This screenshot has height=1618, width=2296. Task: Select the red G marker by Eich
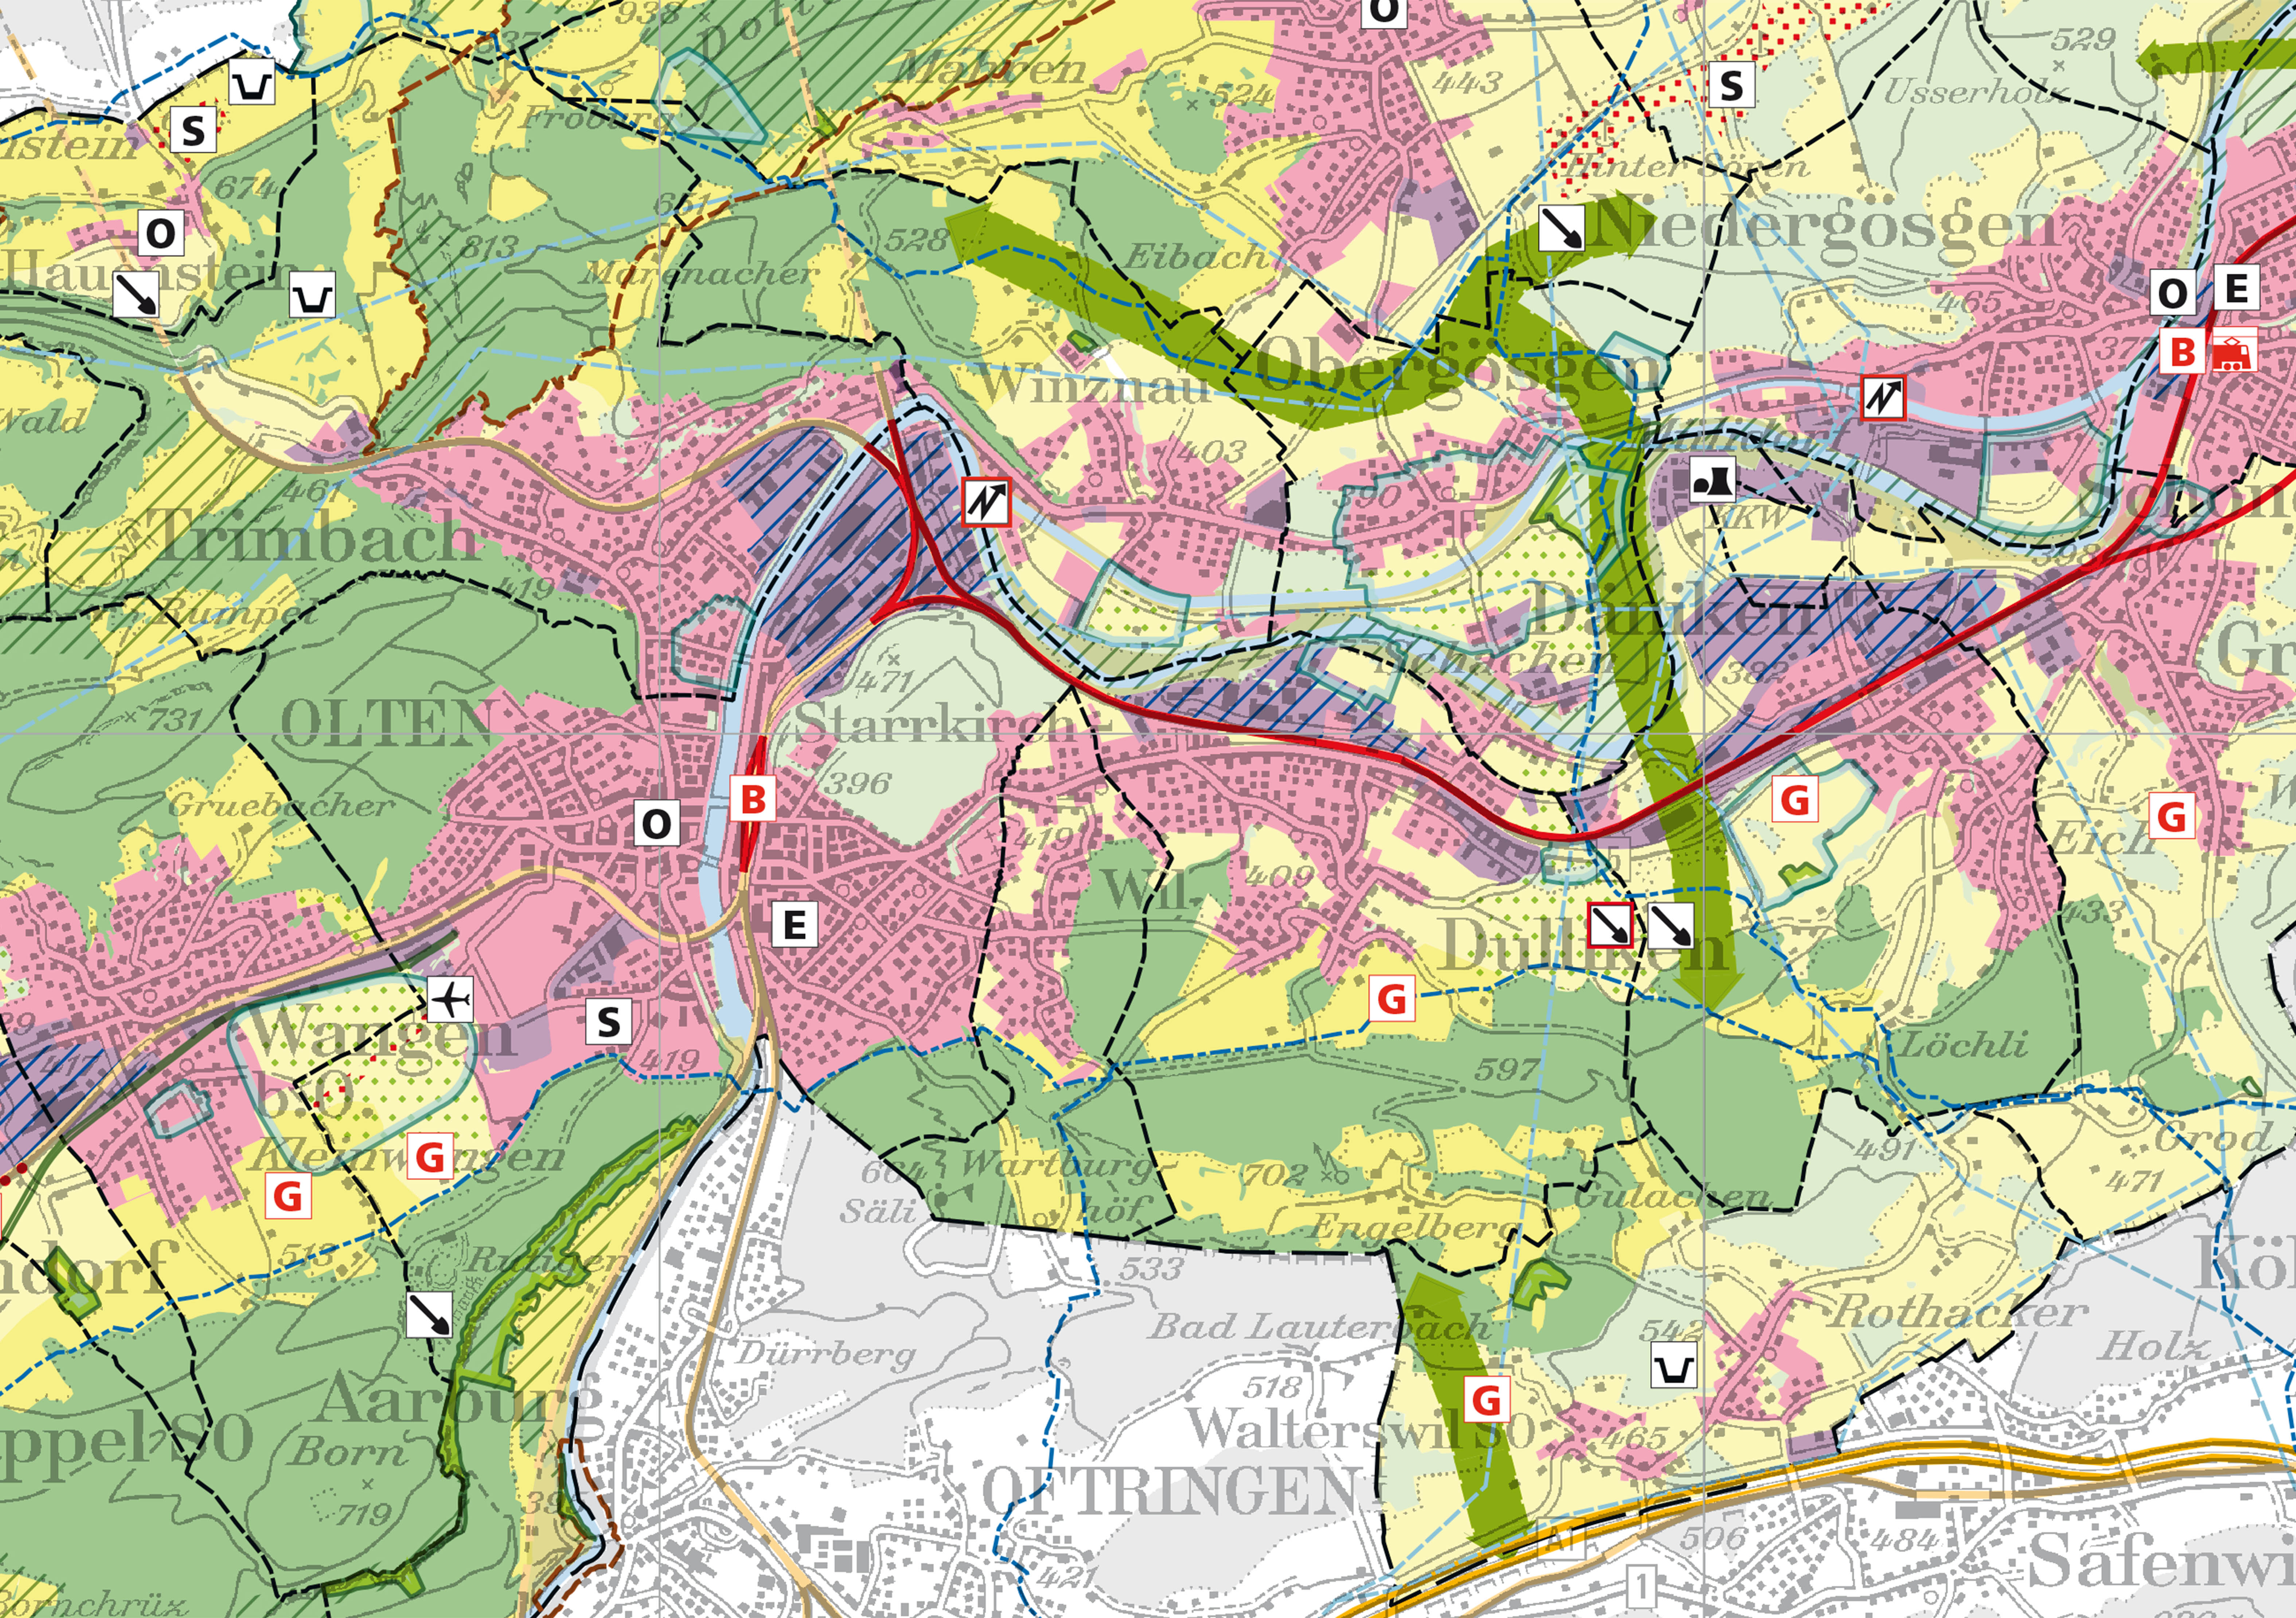[2173, 816]
